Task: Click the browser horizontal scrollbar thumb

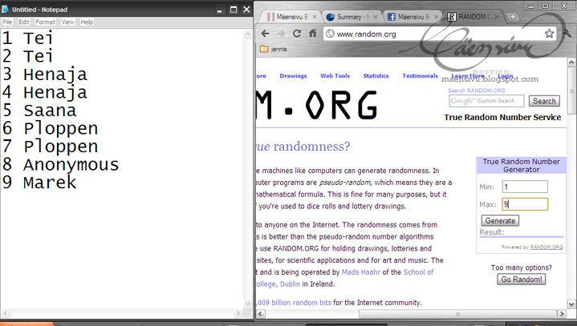Action: (x=457, y=314)
